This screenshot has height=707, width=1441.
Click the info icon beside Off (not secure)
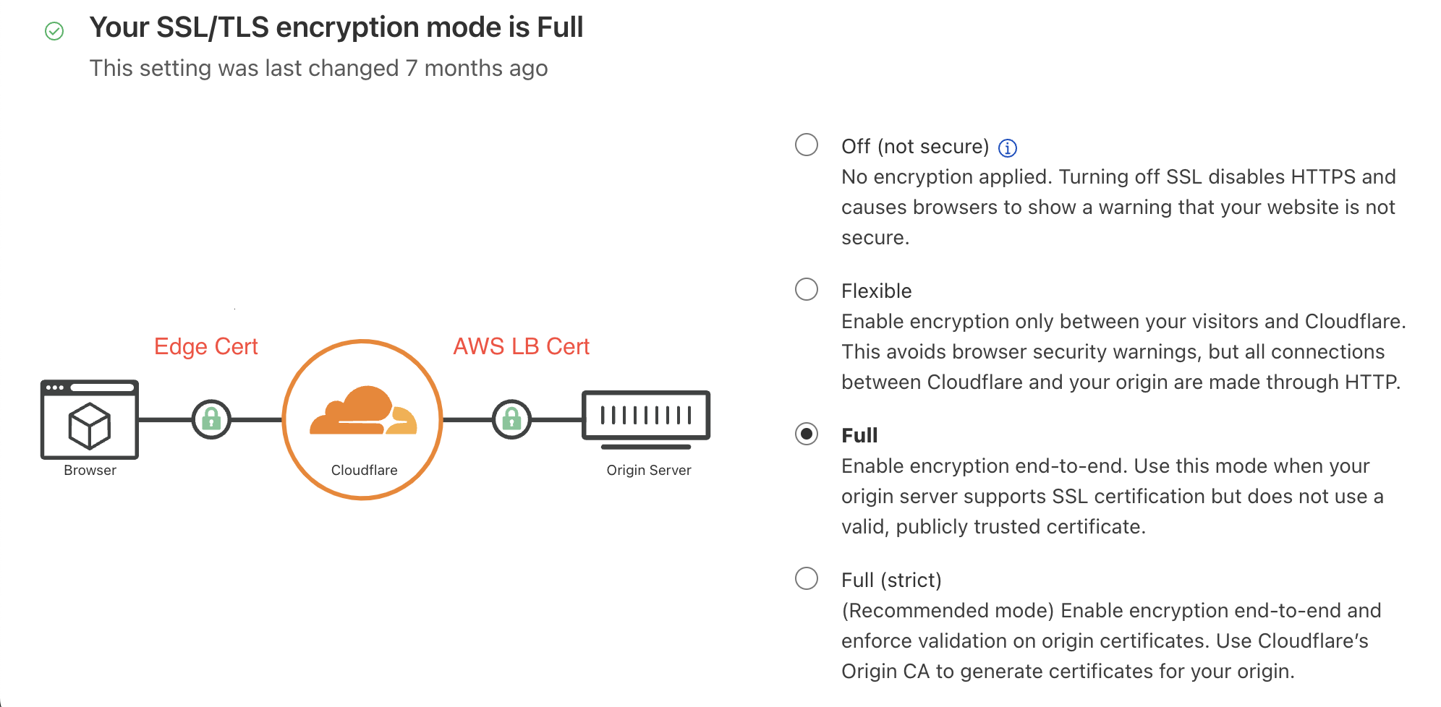(1007, 148)
